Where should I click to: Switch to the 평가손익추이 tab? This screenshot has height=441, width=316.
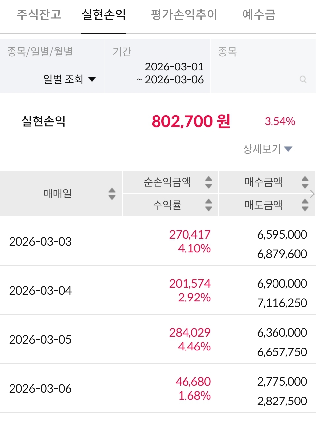tap(184, 14)
